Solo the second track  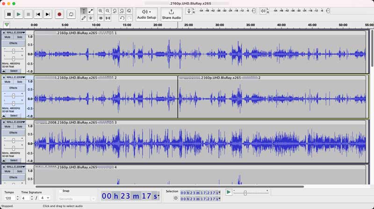point(20,82)
